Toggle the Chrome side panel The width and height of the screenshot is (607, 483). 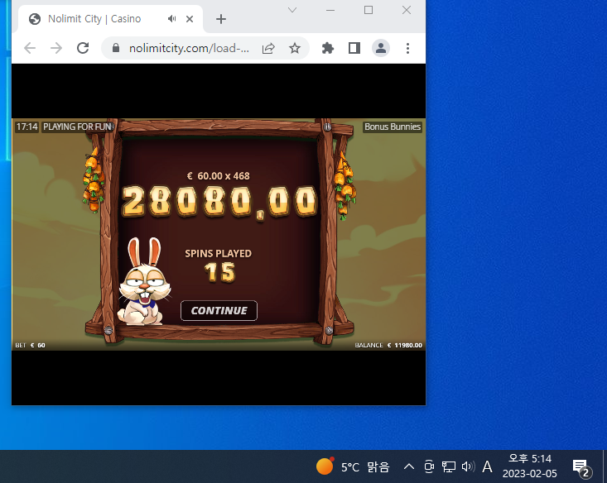[x=354, y=48]
